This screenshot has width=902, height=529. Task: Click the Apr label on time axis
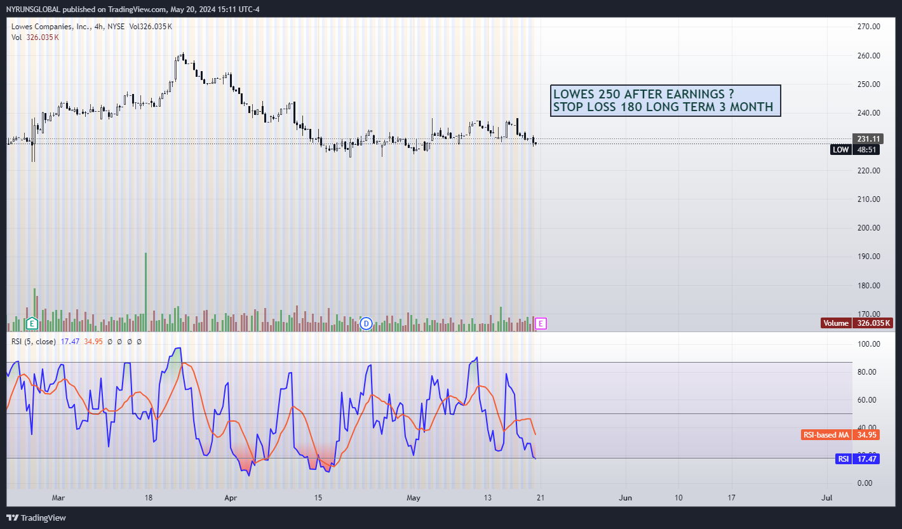coord(231,497)
